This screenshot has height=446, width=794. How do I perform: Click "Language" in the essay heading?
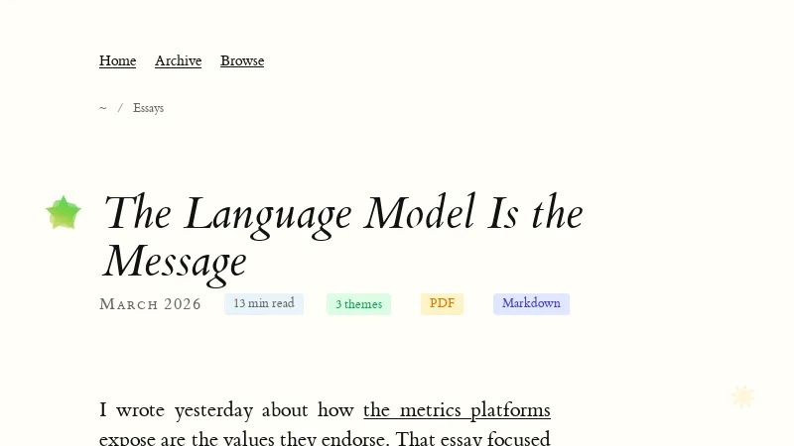pyautogui.click(x=268, y=214)
